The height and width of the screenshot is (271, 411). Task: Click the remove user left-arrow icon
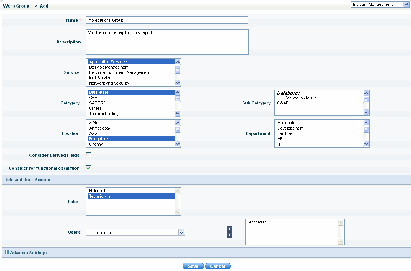229,235
